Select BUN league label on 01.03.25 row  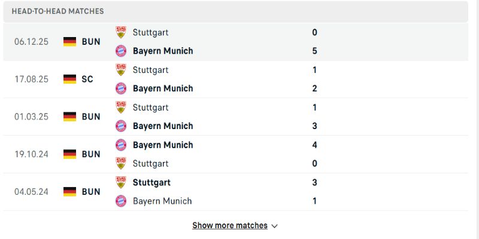91,117
